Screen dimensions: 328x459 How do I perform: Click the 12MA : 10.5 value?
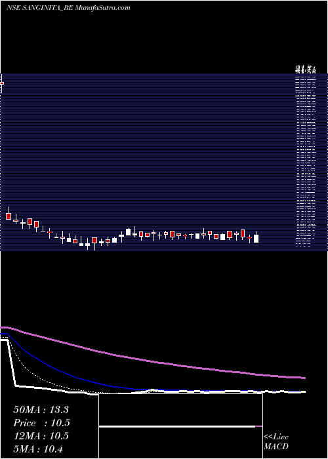tap(41, 436)
